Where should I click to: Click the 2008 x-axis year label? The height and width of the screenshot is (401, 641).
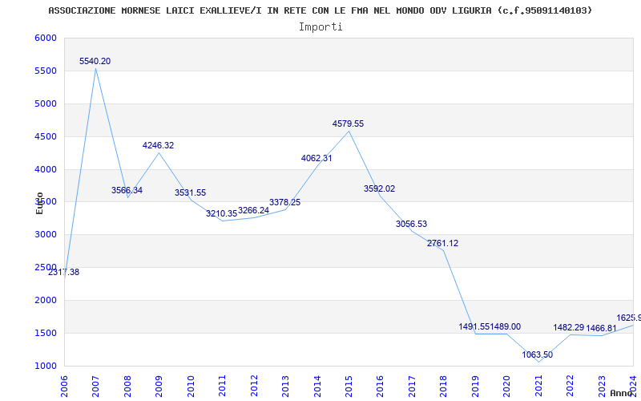[x=127, y=385]
